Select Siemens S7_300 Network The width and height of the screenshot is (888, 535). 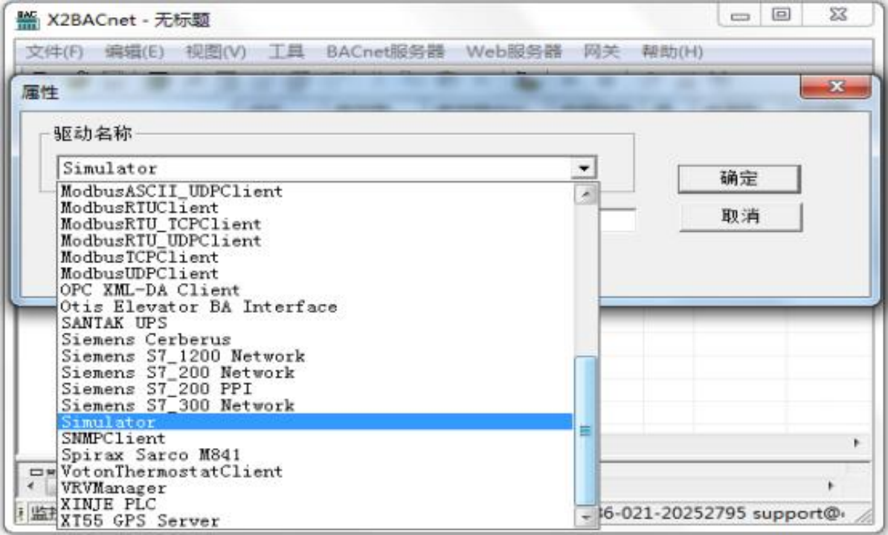316,405
